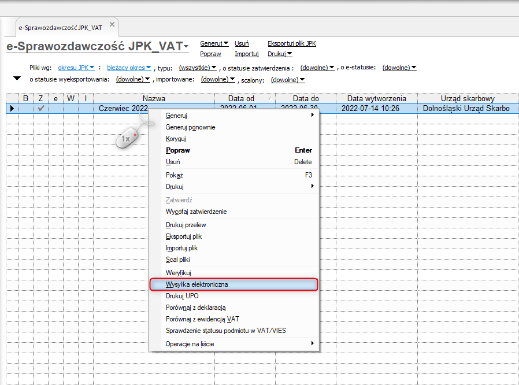The height and width of the screenshot is (385, 519).
Task: Choose 'Drukuj UPO' from context menu
Action: [233, 296]
